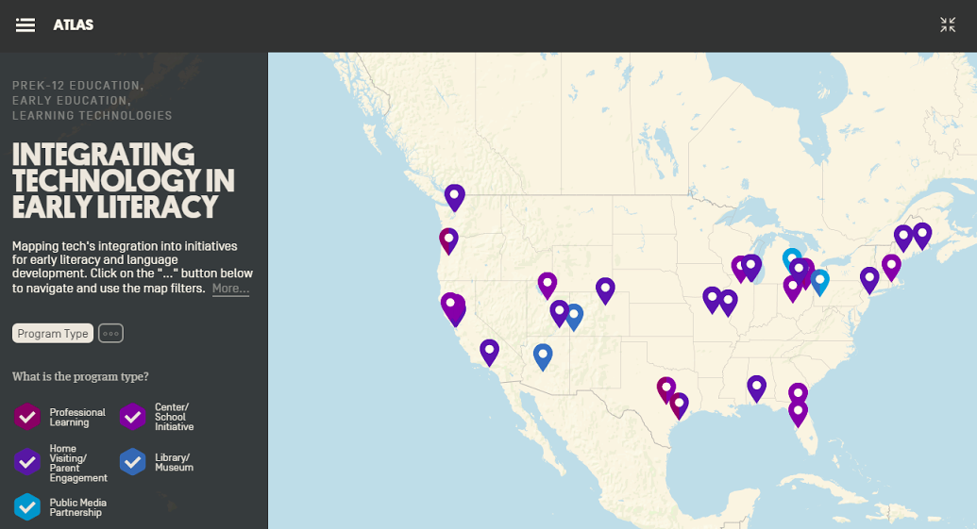Open the hamburger menu
This screenshot has height=529, width=977.
25,25
